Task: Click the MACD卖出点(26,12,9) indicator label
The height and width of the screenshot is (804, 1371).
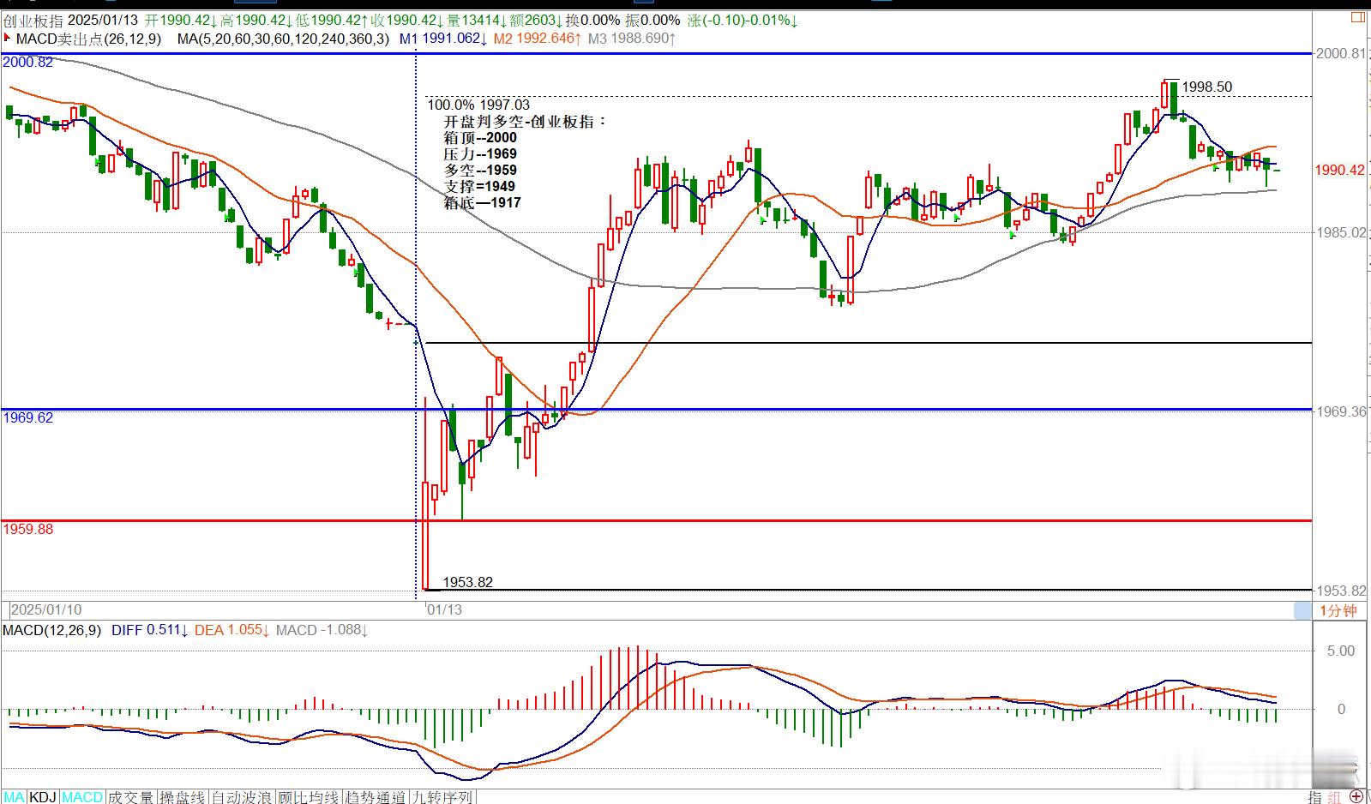Action: click(89, 39)
